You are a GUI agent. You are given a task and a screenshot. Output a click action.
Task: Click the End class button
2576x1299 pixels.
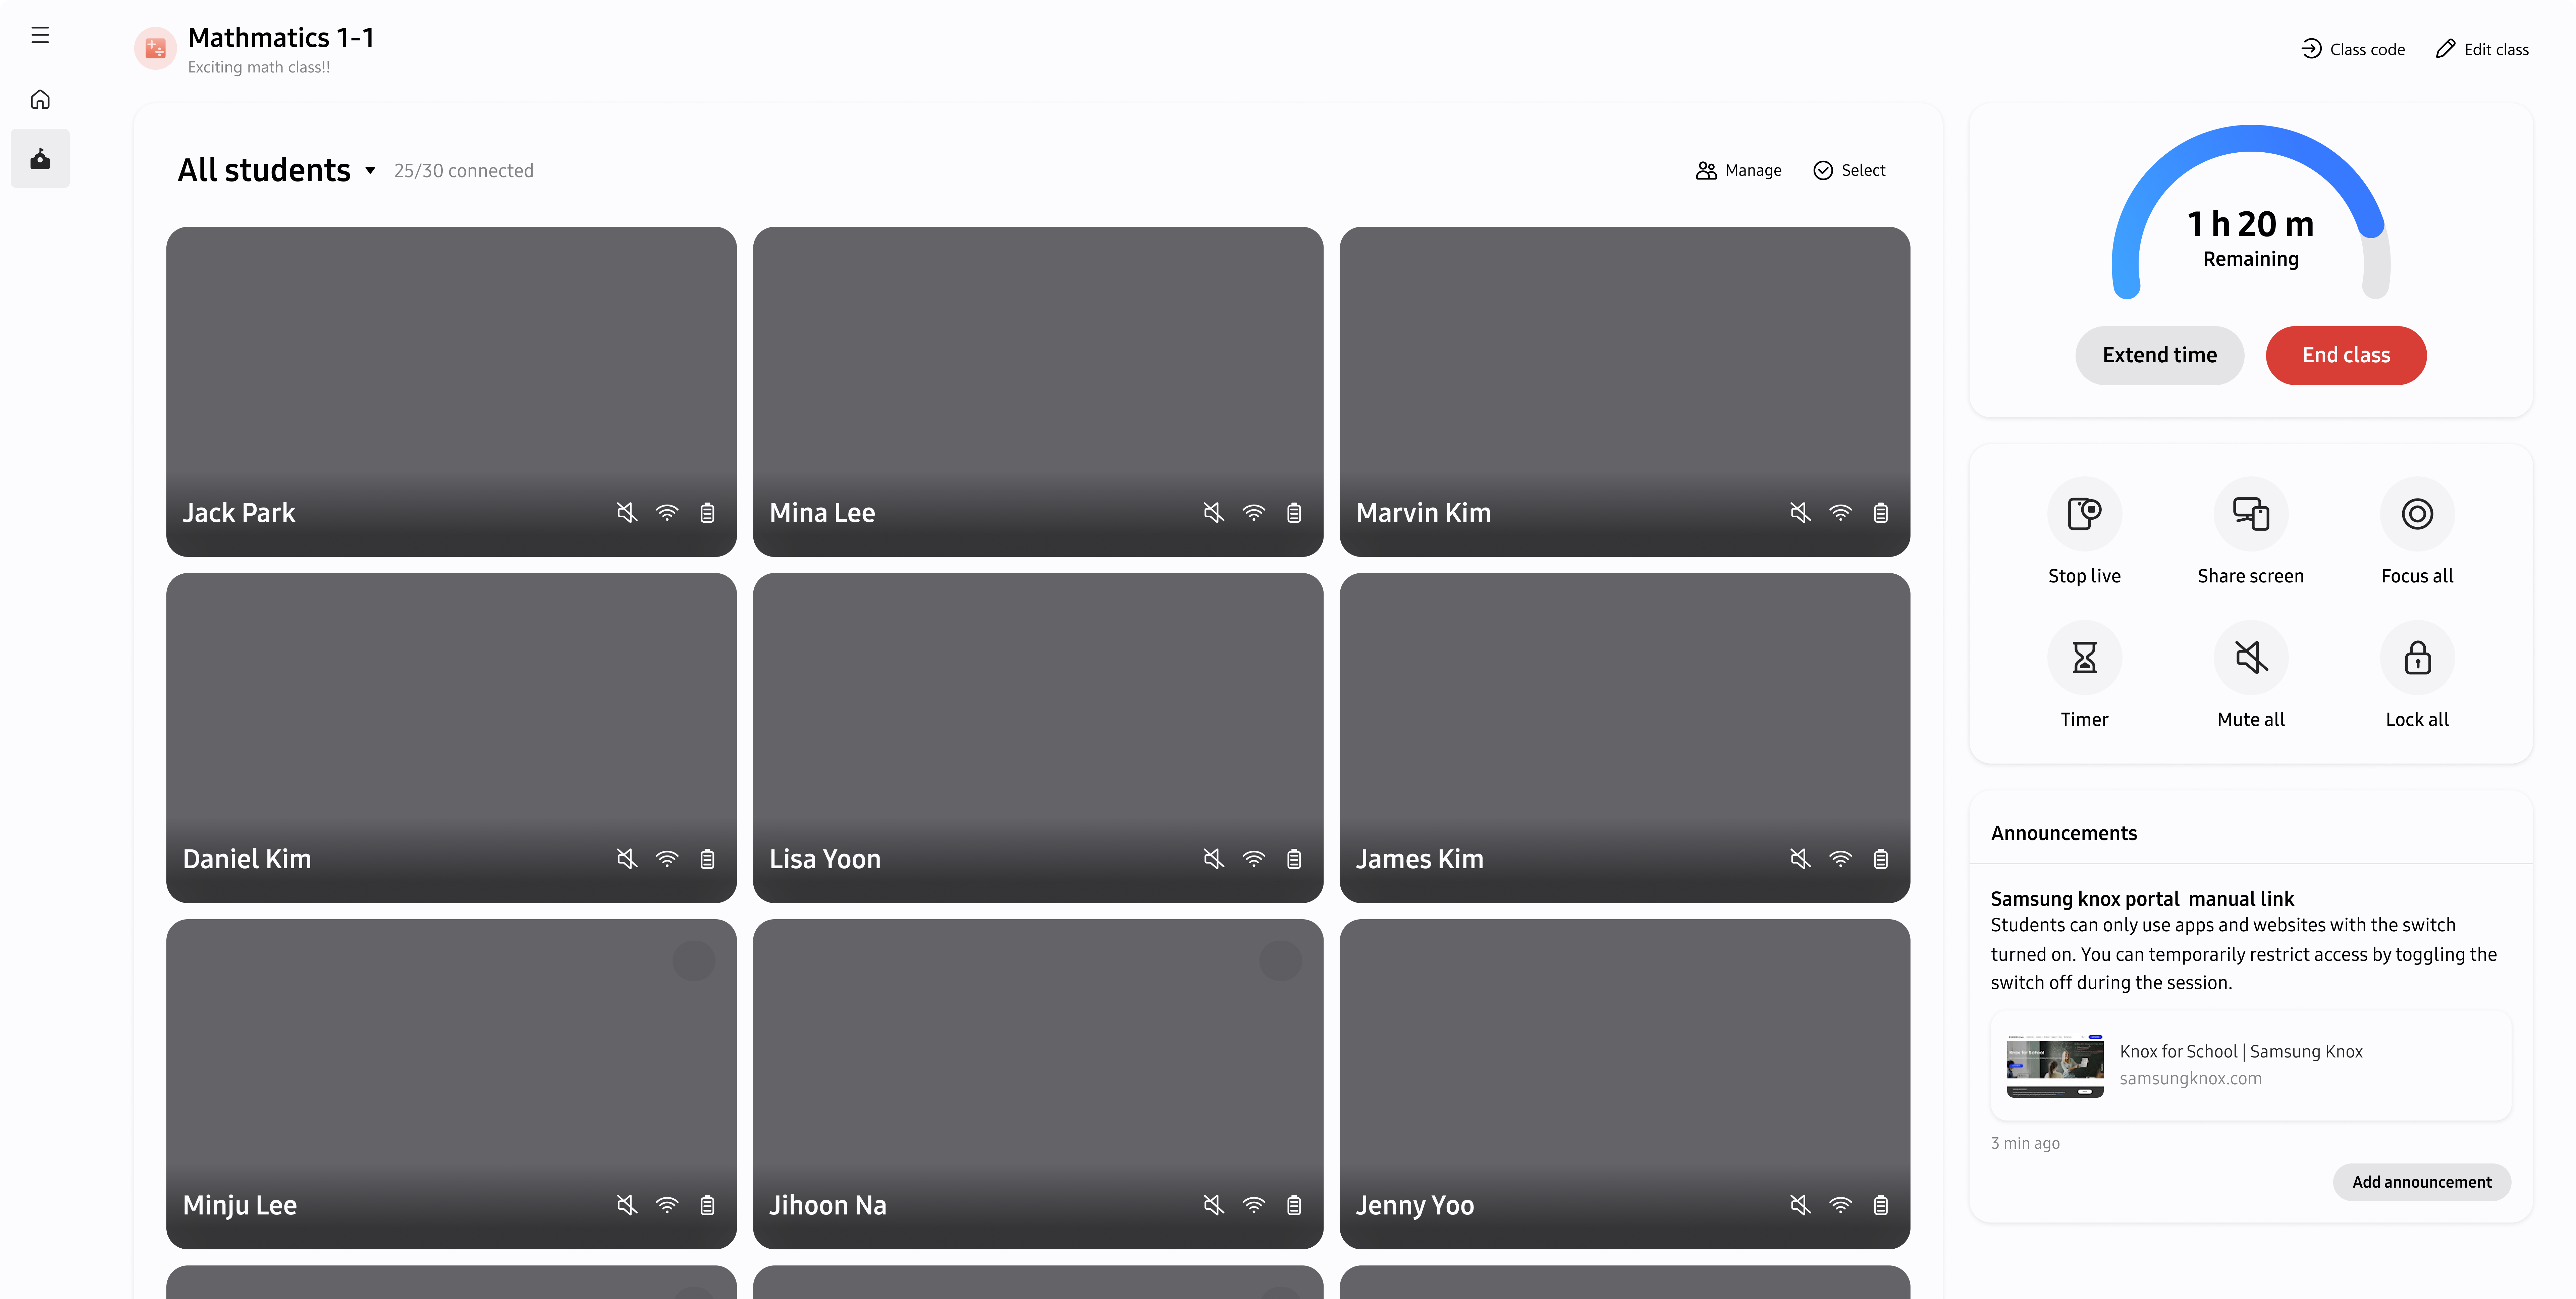point(2346,355)
